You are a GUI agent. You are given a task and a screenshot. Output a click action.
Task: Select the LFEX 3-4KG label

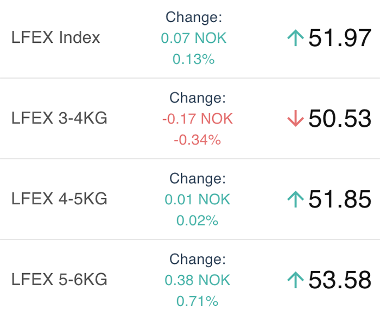tap(59, 118)
